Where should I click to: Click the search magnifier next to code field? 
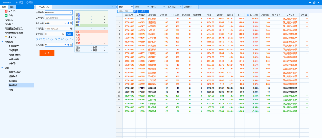coord(135,11)
